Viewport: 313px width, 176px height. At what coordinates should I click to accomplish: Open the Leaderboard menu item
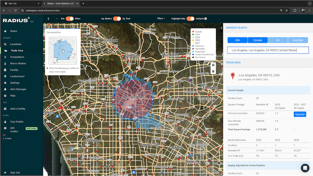coord(17,76)
